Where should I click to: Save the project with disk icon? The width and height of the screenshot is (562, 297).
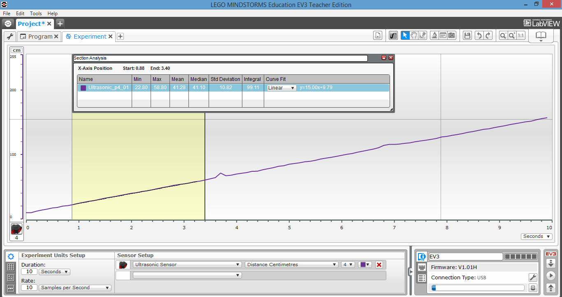pos(467,36)
